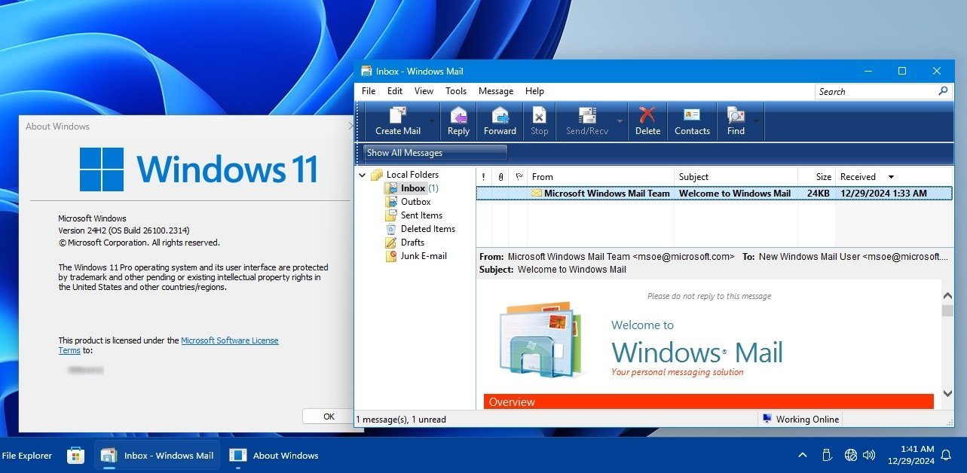The height and width of the screenshot is (473, 967).
Task: Sort by the From column header
Action: tap(600, 177)
